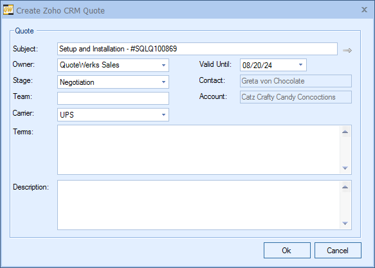Click Description scrollbar up arrow
Image resolution: width=375 pixels, height=268 pixels.
pos(345,187)
